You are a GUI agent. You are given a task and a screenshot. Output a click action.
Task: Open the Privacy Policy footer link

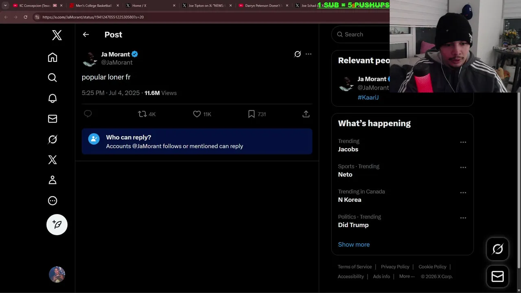click(395, 267)
